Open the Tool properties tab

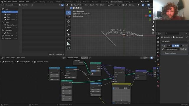pyautogui.click(x=158, y=38)
